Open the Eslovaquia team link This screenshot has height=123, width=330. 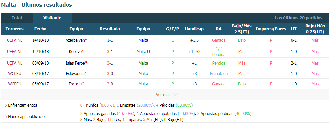click(75, 74)
